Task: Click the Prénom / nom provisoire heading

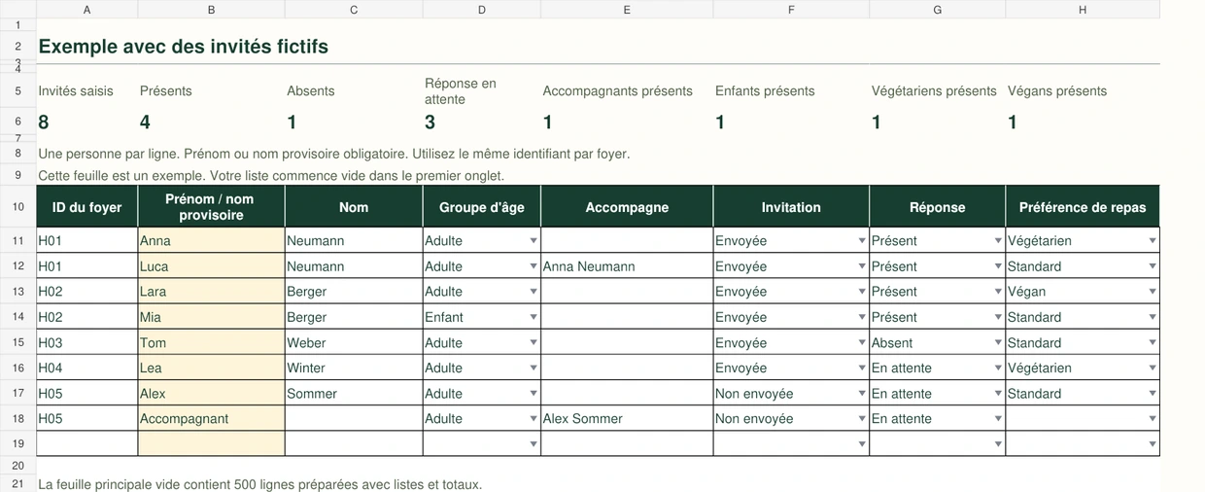Action: pyautogui.click(x=212, y=207)
